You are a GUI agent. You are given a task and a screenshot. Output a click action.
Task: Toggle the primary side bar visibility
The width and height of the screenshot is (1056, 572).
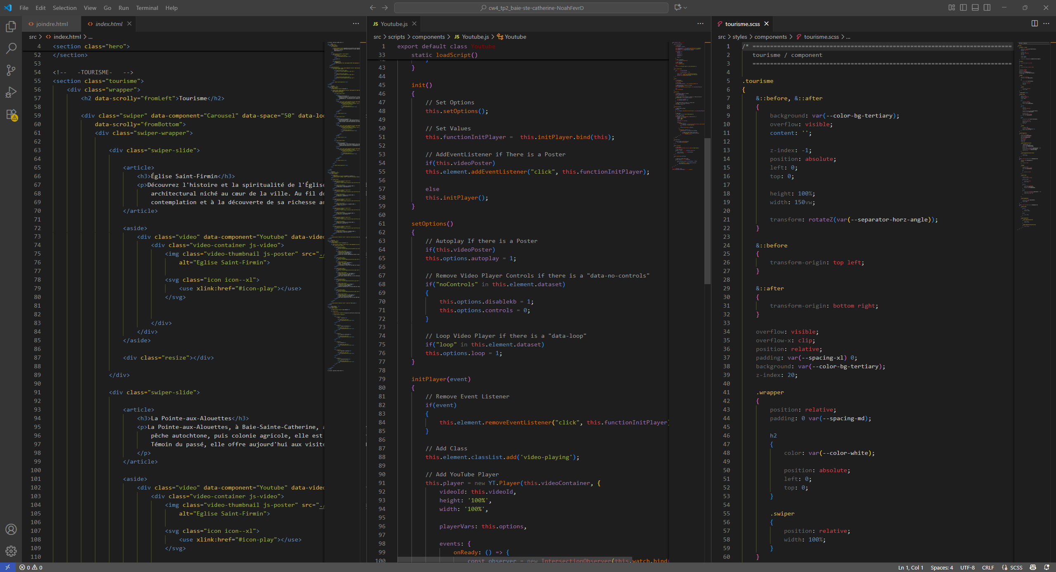[x=963, y=7]
